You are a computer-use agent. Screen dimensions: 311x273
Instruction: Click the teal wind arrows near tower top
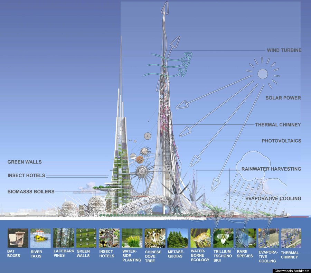click(168, 65)
